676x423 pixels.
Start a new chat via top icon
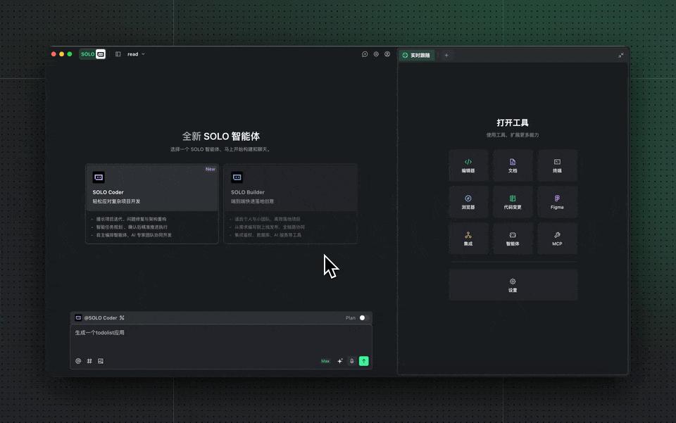[365, 54]
